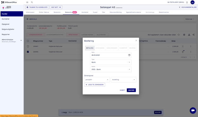Toggle the select-all header checkbox

pos(28,41)
